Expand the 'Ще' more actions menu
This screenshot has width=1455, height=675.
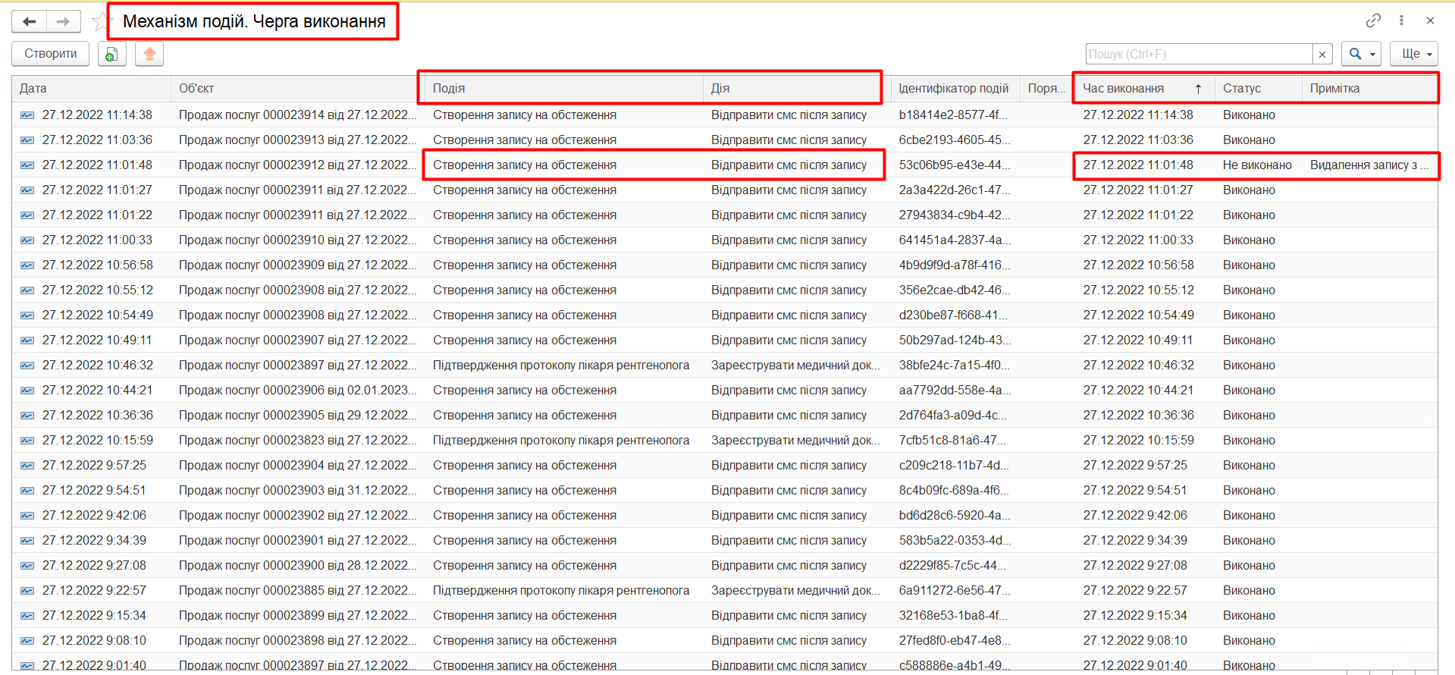click(x=1416, y=54)
